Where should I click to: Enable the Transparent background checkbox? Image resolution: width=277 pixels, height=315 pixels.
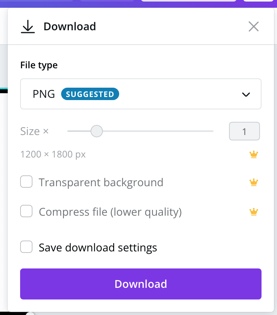[26, 182]
